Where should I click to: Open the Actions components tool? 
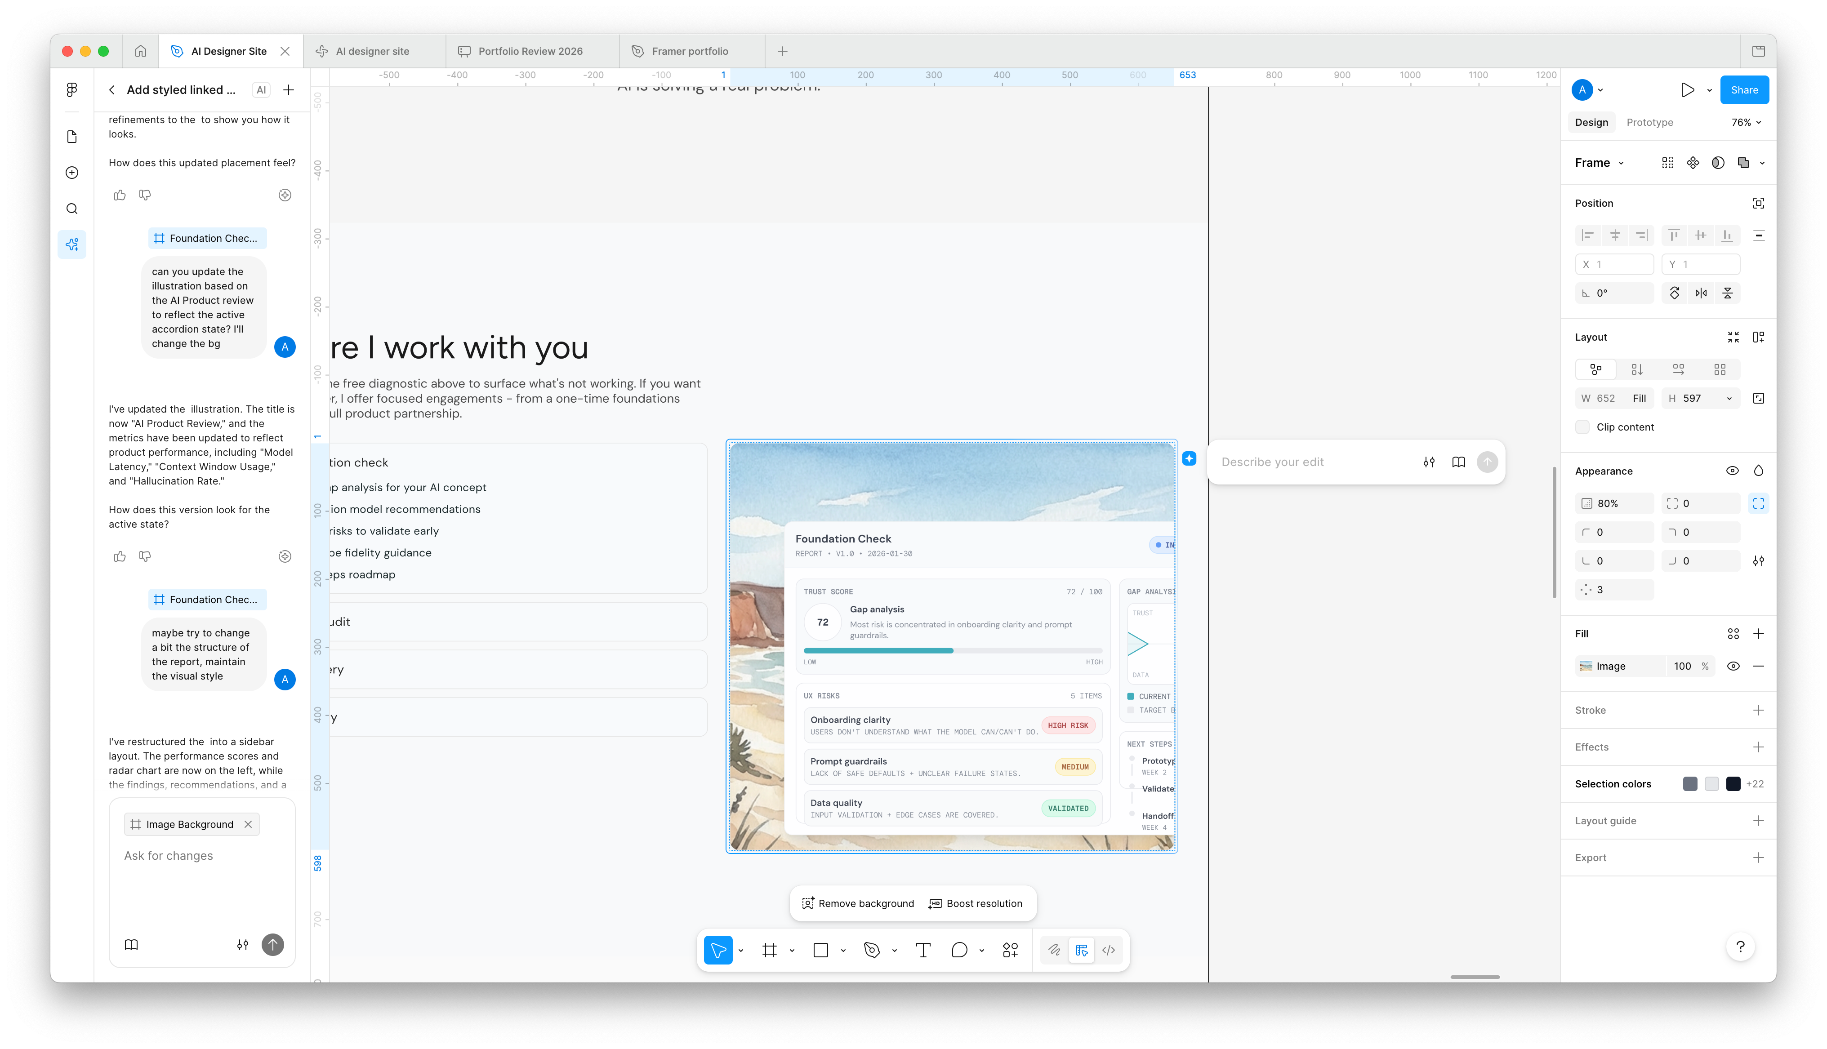1010,950
